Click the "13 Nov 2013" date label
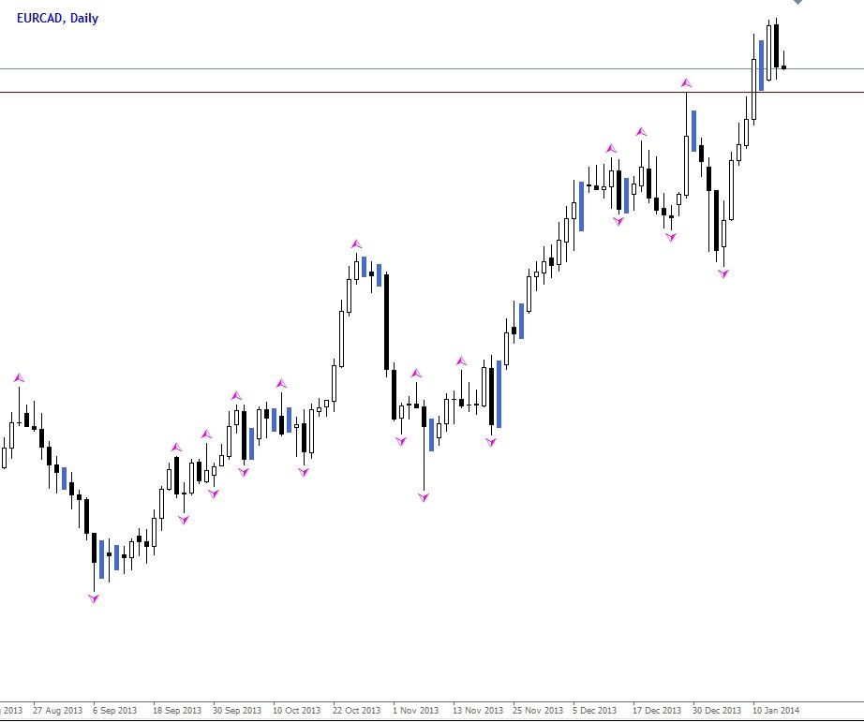This screenshot has width=864, height=722. [x=478, y=710]
